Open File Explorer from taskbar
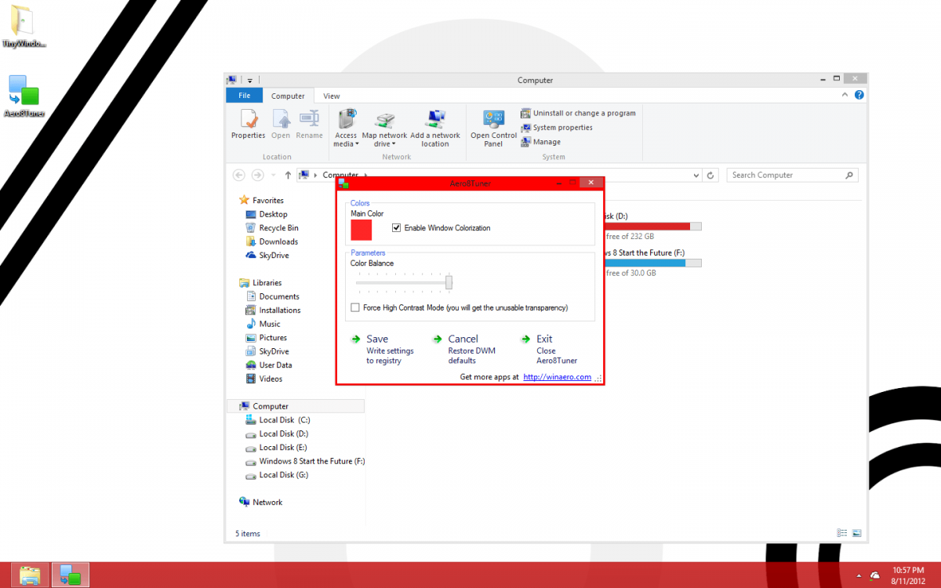The image size is (941, 588). (x=30, y=575)
